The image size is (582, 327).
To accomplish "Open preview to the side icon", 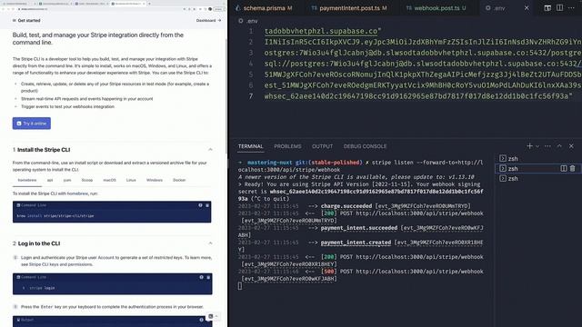I will 547,8.
